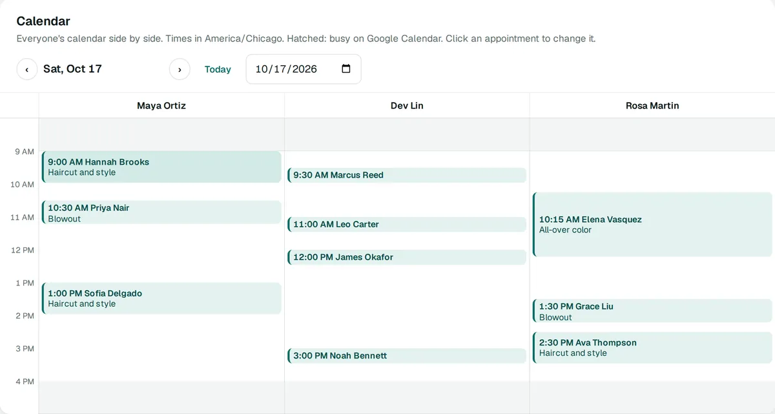Select Noah Bennett 3:00 PM appointment

click(x=407, y=356)
